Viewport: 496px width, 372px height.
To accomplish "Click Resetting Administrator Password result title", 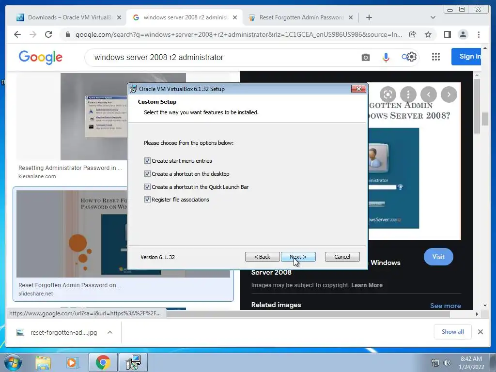I will click(70, 168).
